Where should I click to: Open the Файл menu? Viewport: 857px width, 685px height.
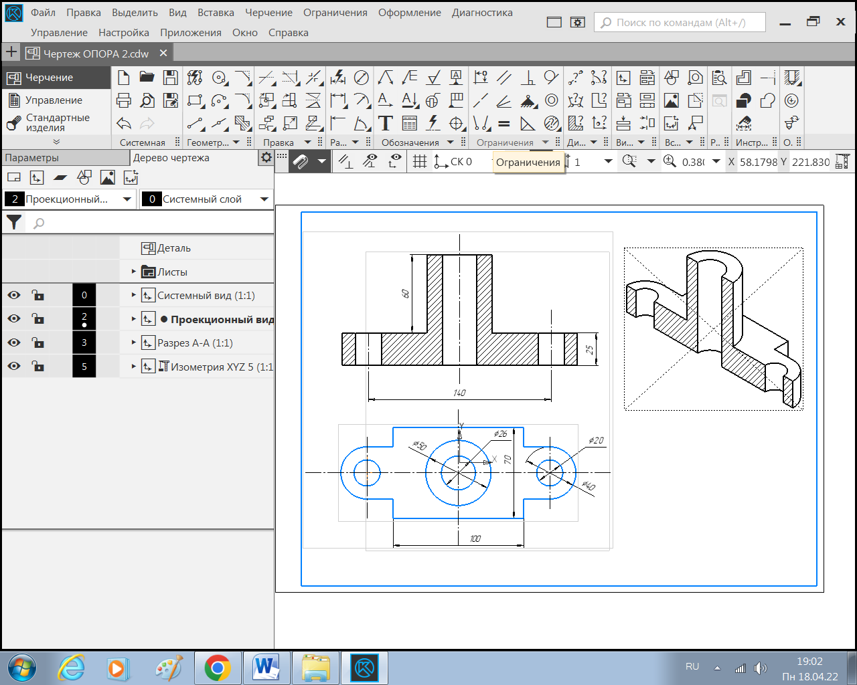click(x=43, y=13)
